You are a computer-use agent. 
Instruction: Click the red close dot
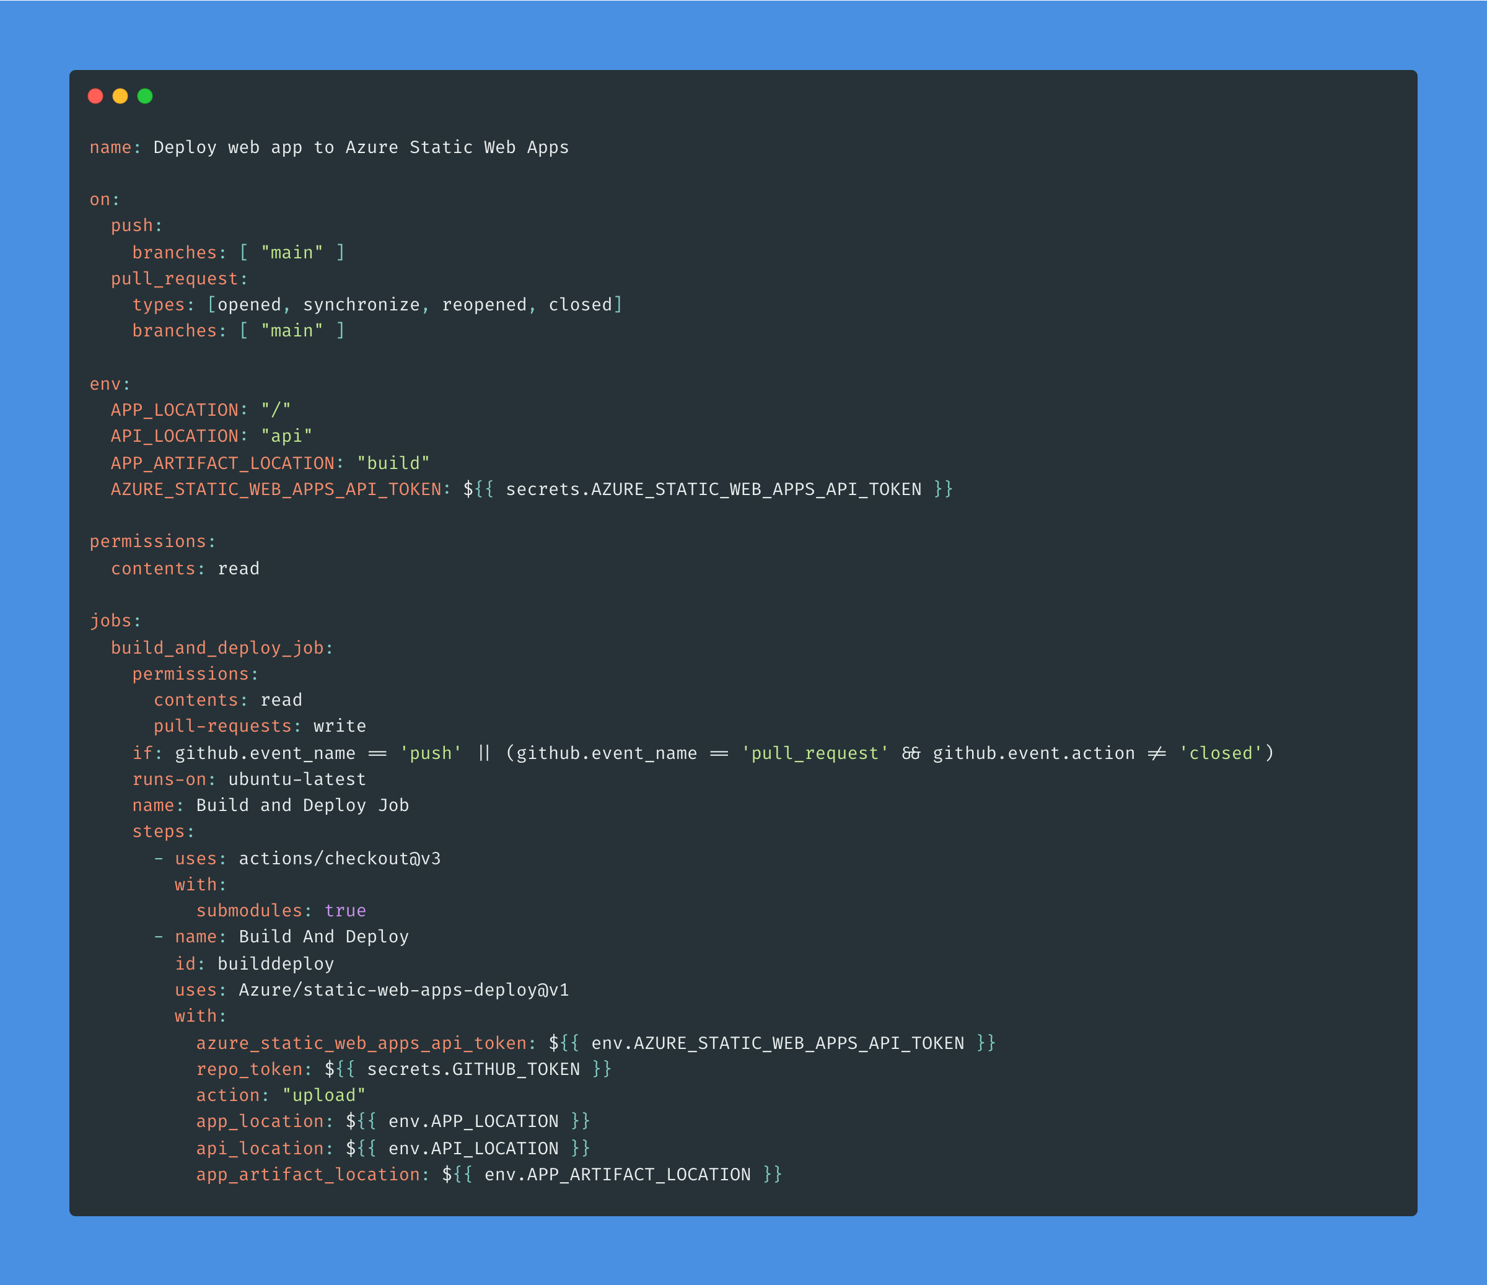(95, 96)
